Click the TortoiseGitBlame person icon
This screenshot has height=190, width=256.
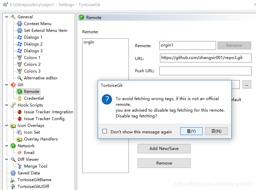(x=13, y=180)
